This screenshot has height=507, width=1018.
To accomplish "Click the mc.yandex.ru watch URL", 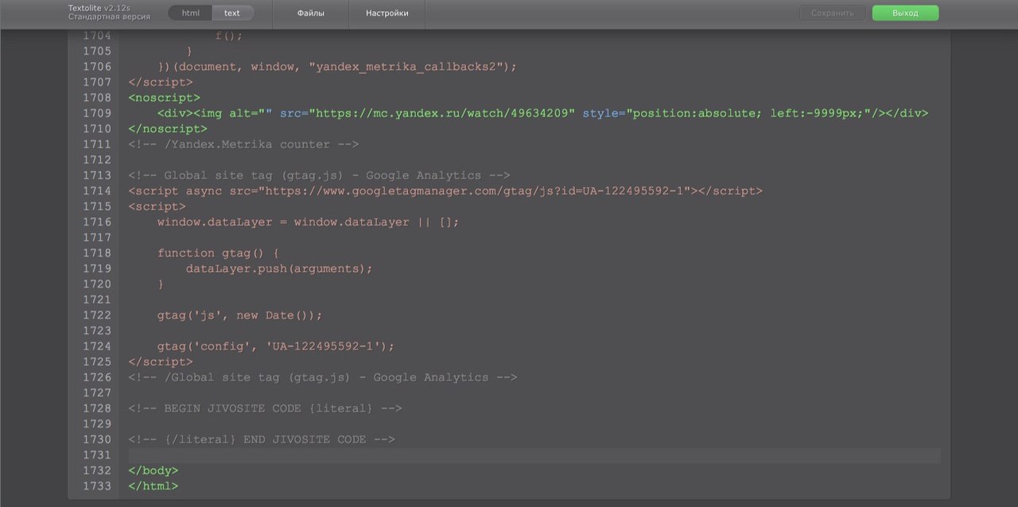I will [x=441, y=114].
